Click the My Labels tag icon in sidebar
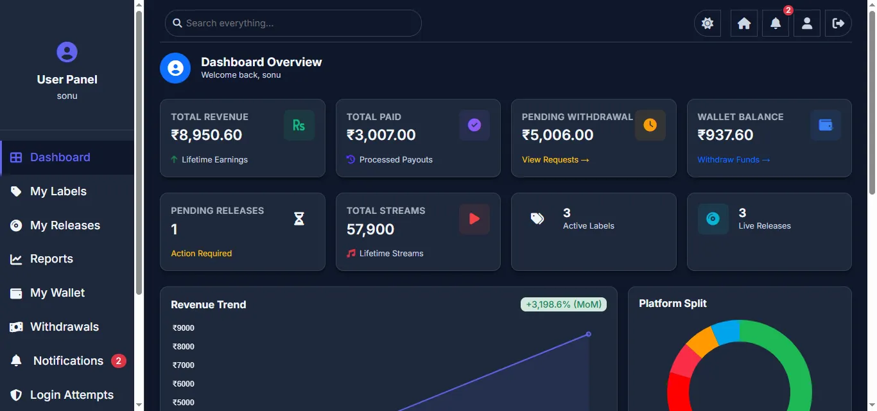The image size is (877, 411). (x=16, y=191)
